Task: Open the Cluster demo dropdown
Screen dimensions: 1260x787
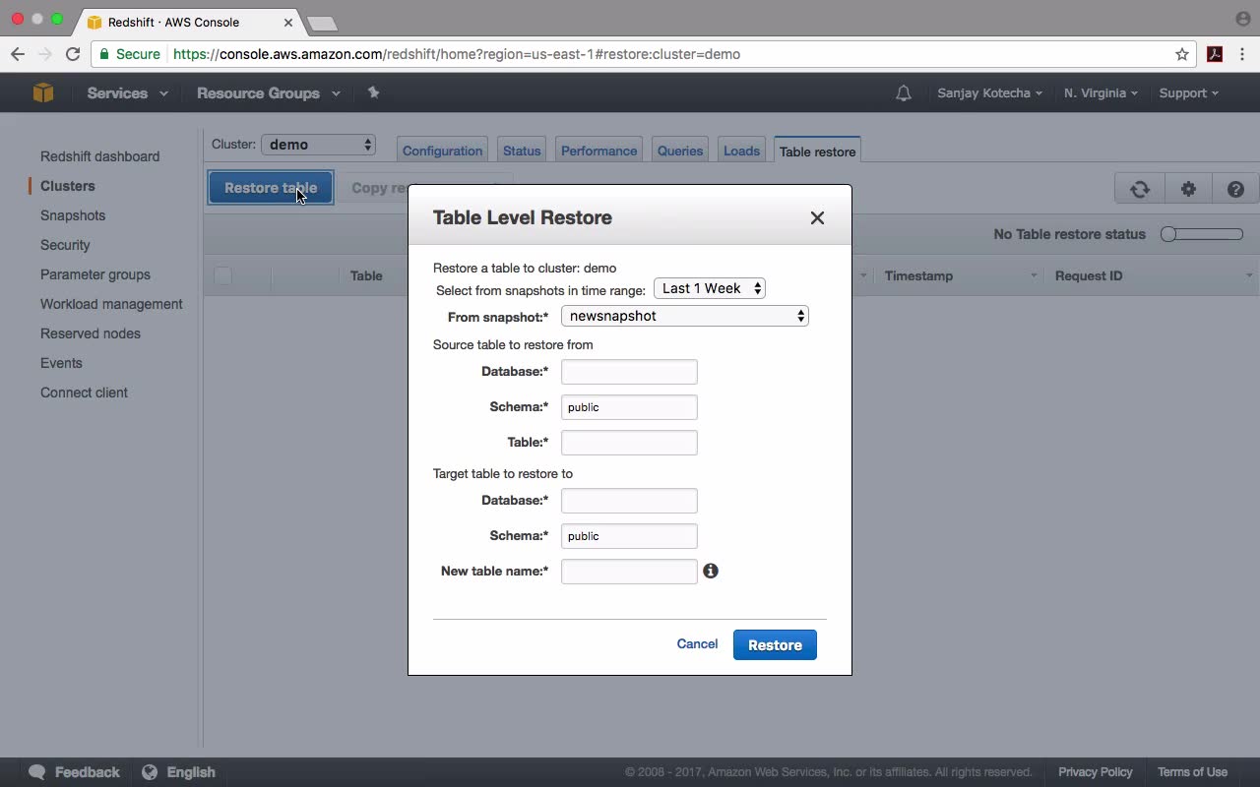Action: (318, 145)
